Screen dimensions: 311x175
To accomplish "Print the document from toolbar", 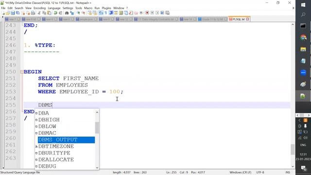I will pyautogui.click(x=33, y=13).
